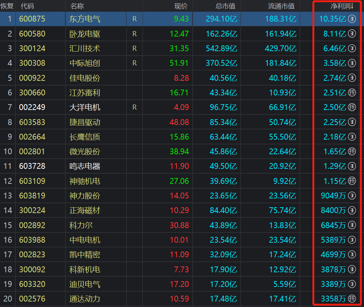Click the quarter-3 report icon for 东方电气

352,19
